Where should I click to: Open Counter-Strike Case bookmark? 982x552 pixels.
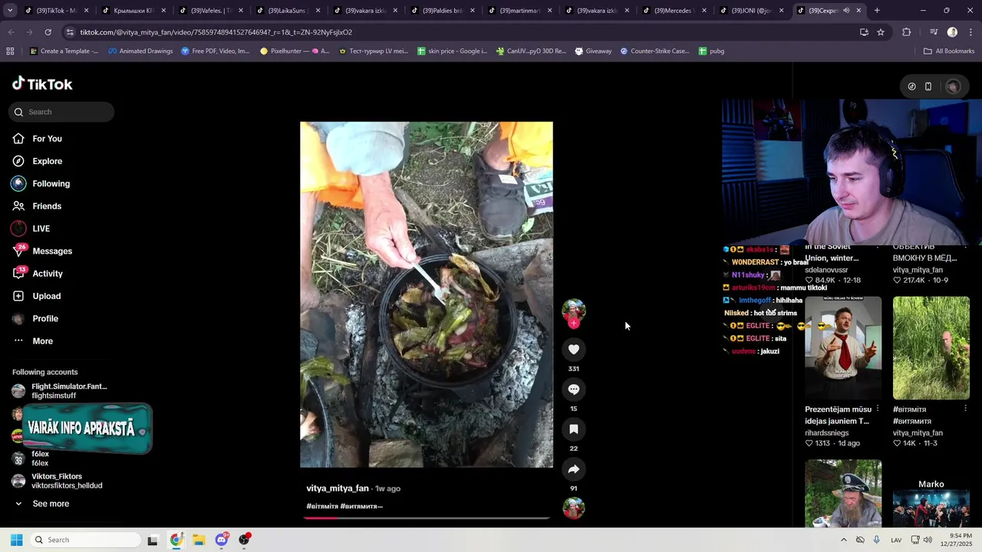(654, 51)
